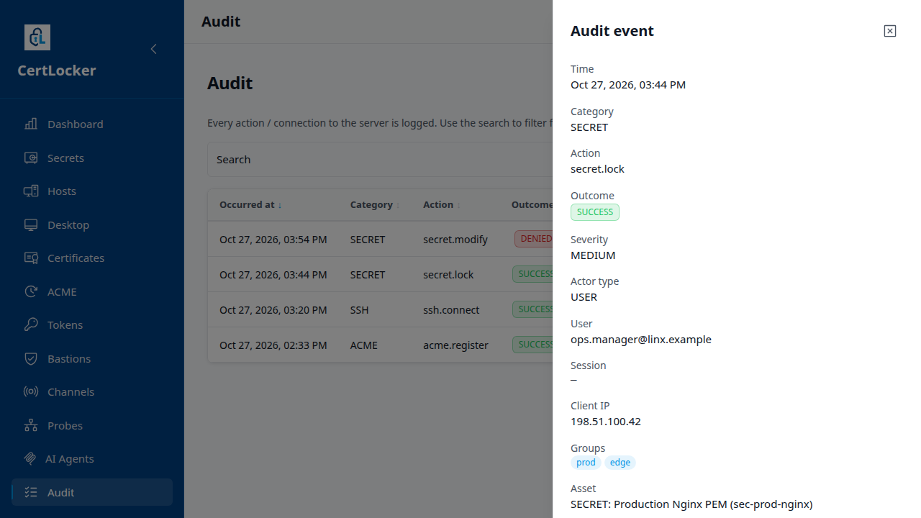Image resolution: width=921 pixels, height=518 pixels.
Task: Select the 'Oct 27, 2026, 03:20 PM' table cell
Action: pos(273,310)
